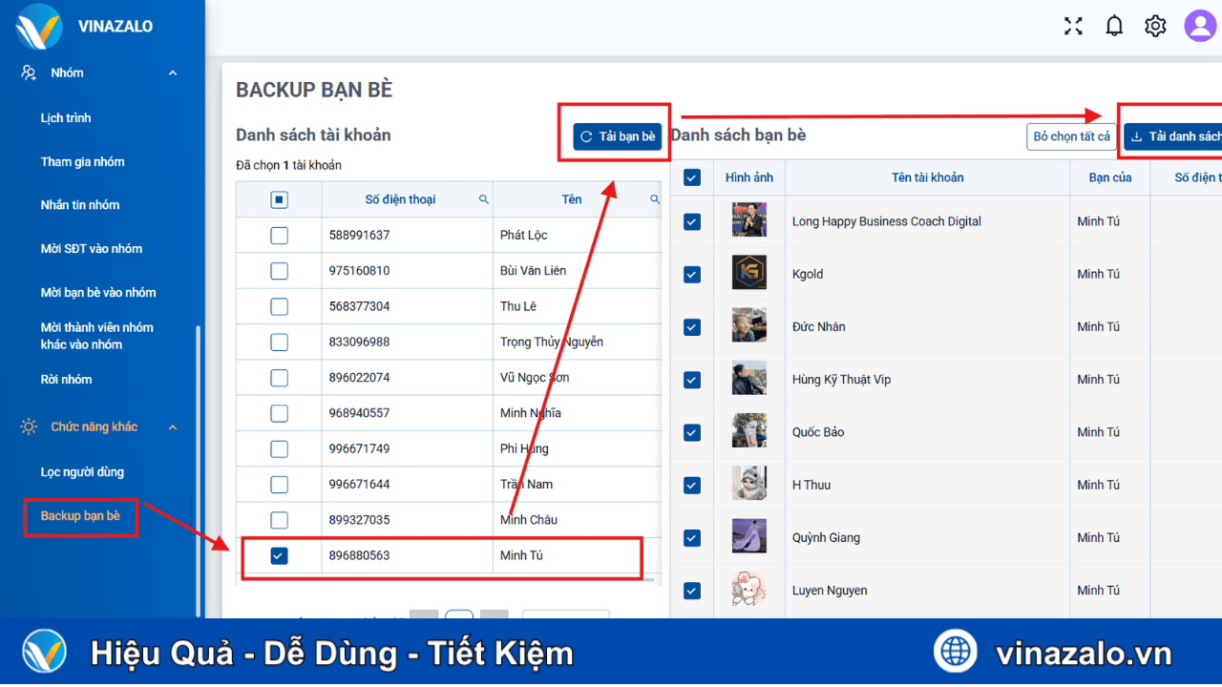This screenshot has height=687, width=1222.
Task: Collapse the Chức năng khác sidebar section
Action: [x=172, y=427]
